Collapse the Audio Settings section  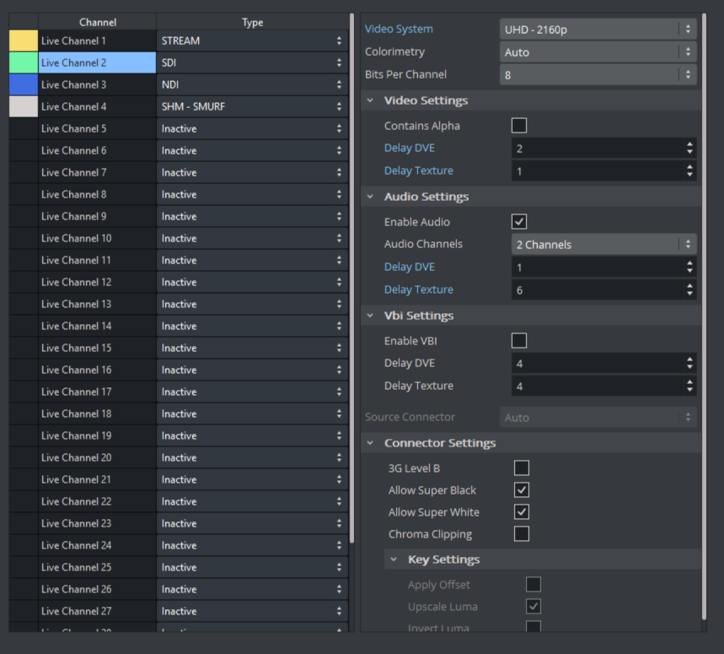click(x=370, y=197)
